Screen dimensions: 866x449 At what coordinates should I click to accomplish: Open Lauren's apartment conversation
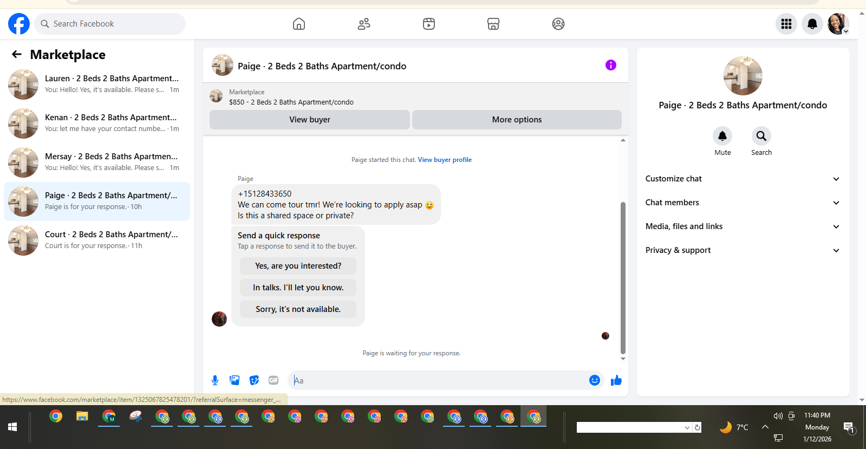[x=97, y=84]
